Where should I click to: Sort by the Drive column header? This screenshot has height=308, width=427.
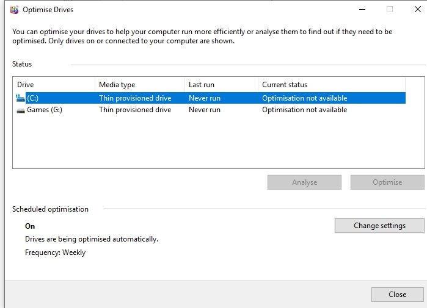click(54, 85)
